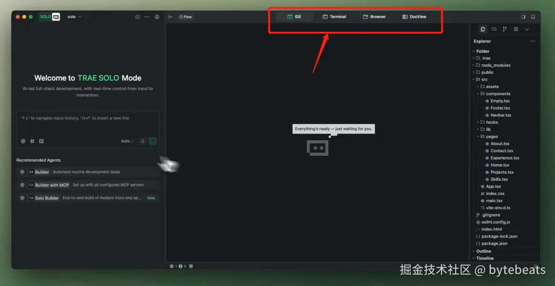Toggle the SOLO mode switch
The height and width of the screenshot is (286, 555).
pos(49,17)
